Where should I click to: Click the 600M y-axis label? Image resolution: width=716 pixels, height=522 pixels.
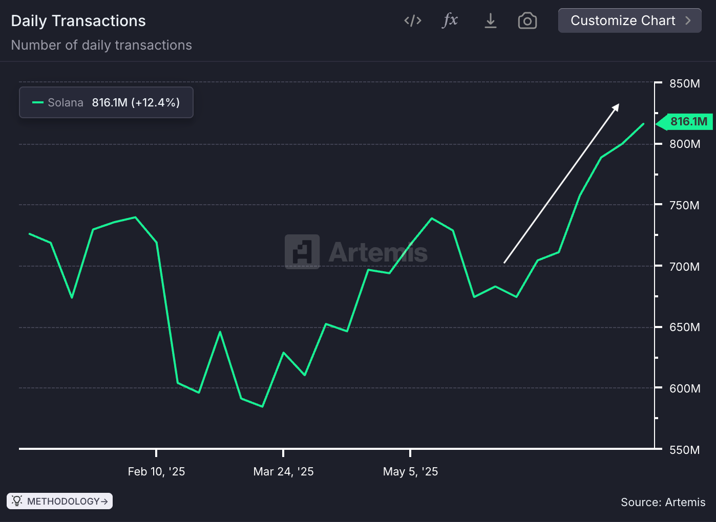[x=685, y=388]
